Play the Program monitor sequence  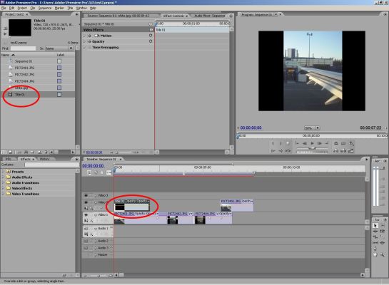[x=313, y=143]
